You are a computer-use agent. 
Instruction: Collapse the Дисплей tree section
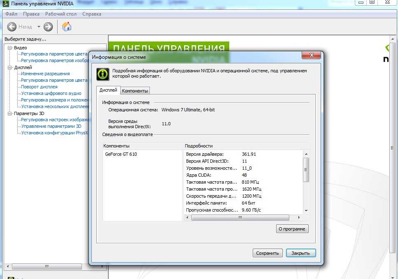click(x=10, y=67)
